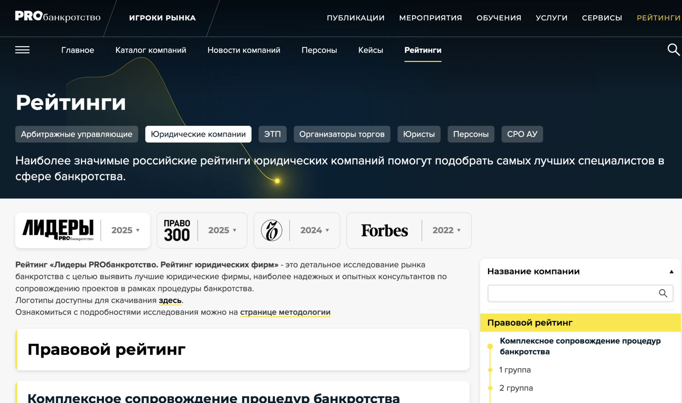Select the Организаторы торгов filter
Viewport: 682px width, 403px height.
click(x=342, y=134)
